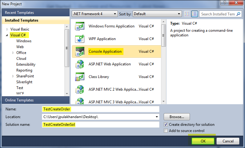Click the template tree scrollbar thumb
Image resolution: width=245 pixels, height=148 pixels.
click(67, 48)
